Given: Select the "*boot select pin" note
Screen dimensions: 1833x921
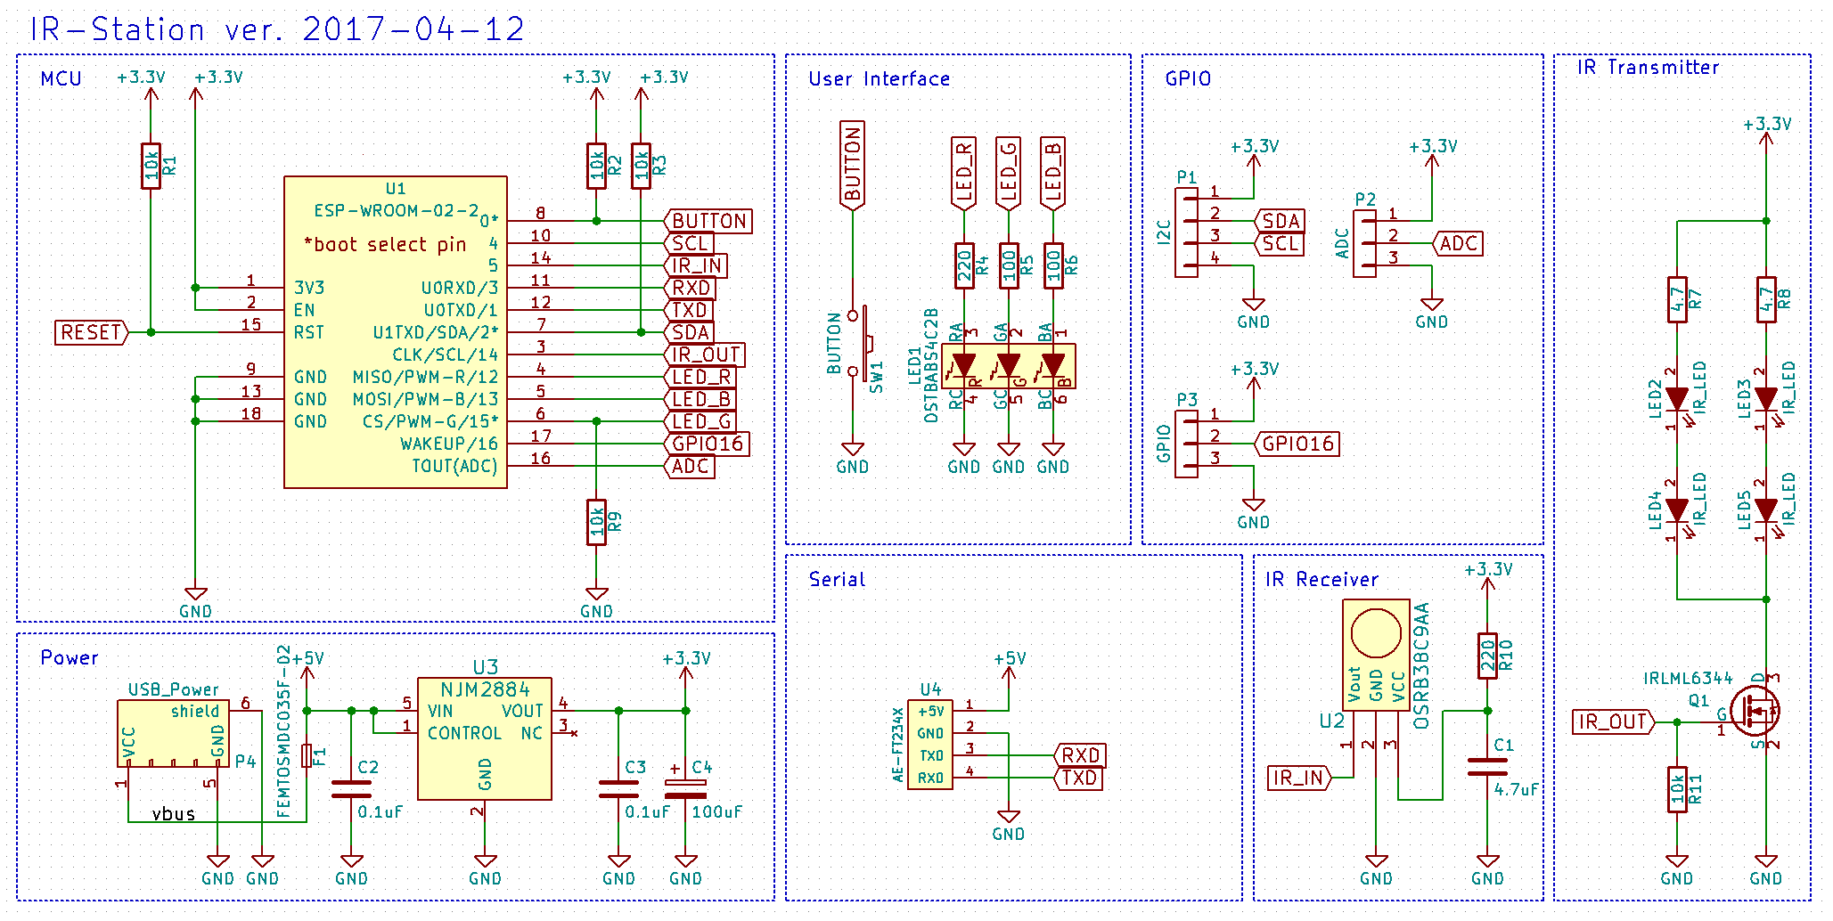Looking at the screenshot, I should [385, 244].
